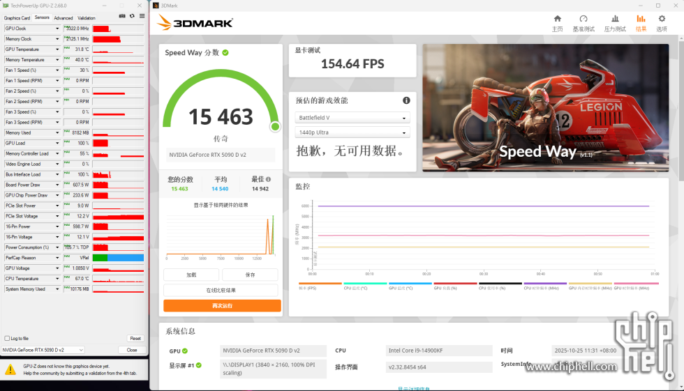Switch to the Validation tab in GPU-Z
The height and width of the screenshot is (391, 684).
coord(87,18)
